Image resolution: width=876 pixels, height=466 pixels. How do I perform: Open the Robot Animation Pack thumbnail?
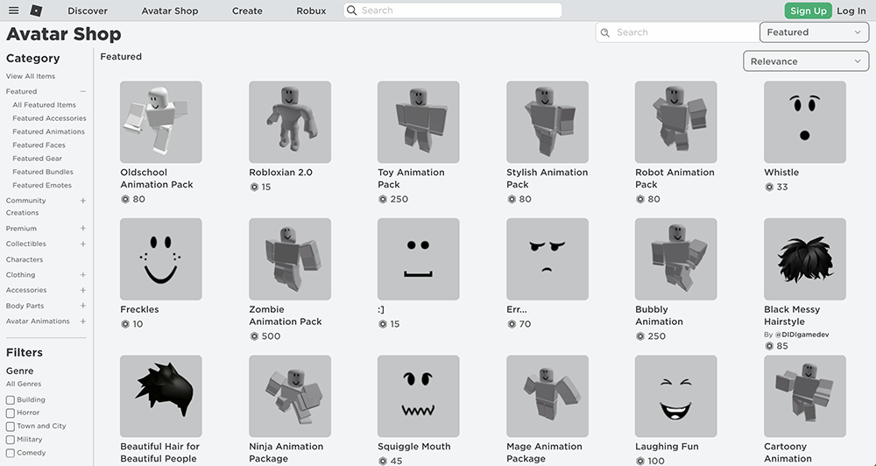[676, 122]
